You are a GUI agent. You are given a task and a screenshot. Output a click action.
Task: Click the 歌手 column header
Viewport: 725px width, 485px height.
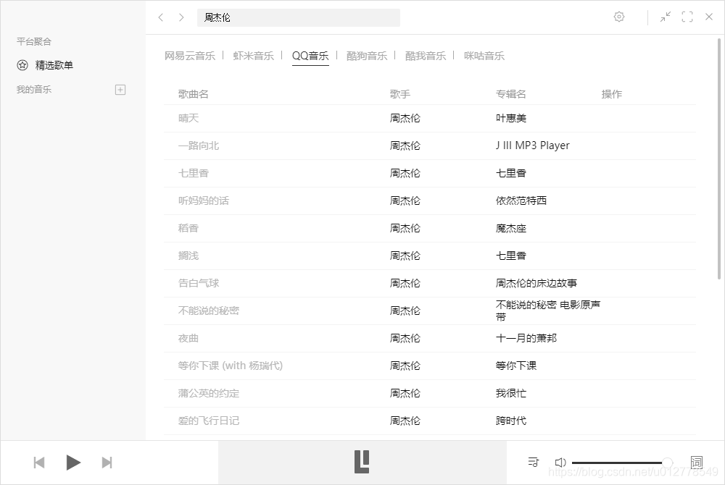point(400,94)
